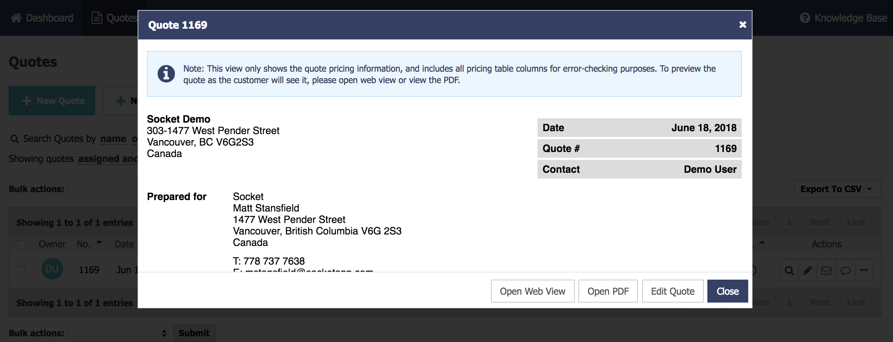The image size is (893, 342).
Task: Open the bottom Bulk actions select
Action: [118, 333]
